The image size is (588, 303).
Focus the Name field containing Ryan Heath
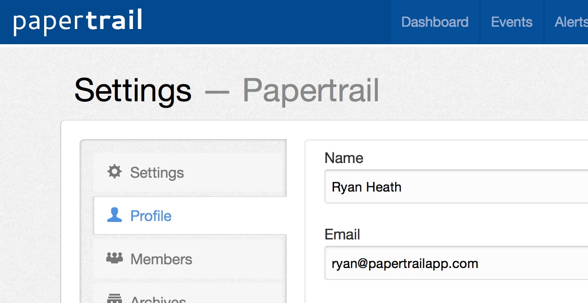pyautogui.click(x=456, y=186)
